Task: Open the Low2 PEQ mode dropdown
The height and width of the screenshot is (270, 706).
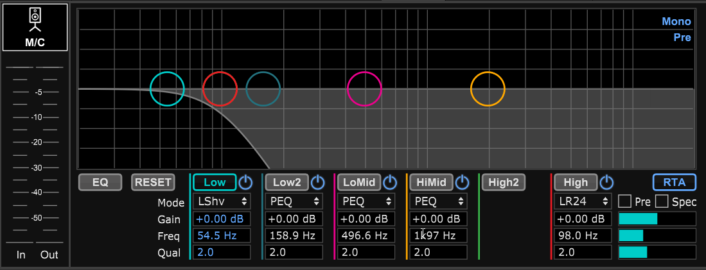Action: pyautogui.click(x=294, y=201)
